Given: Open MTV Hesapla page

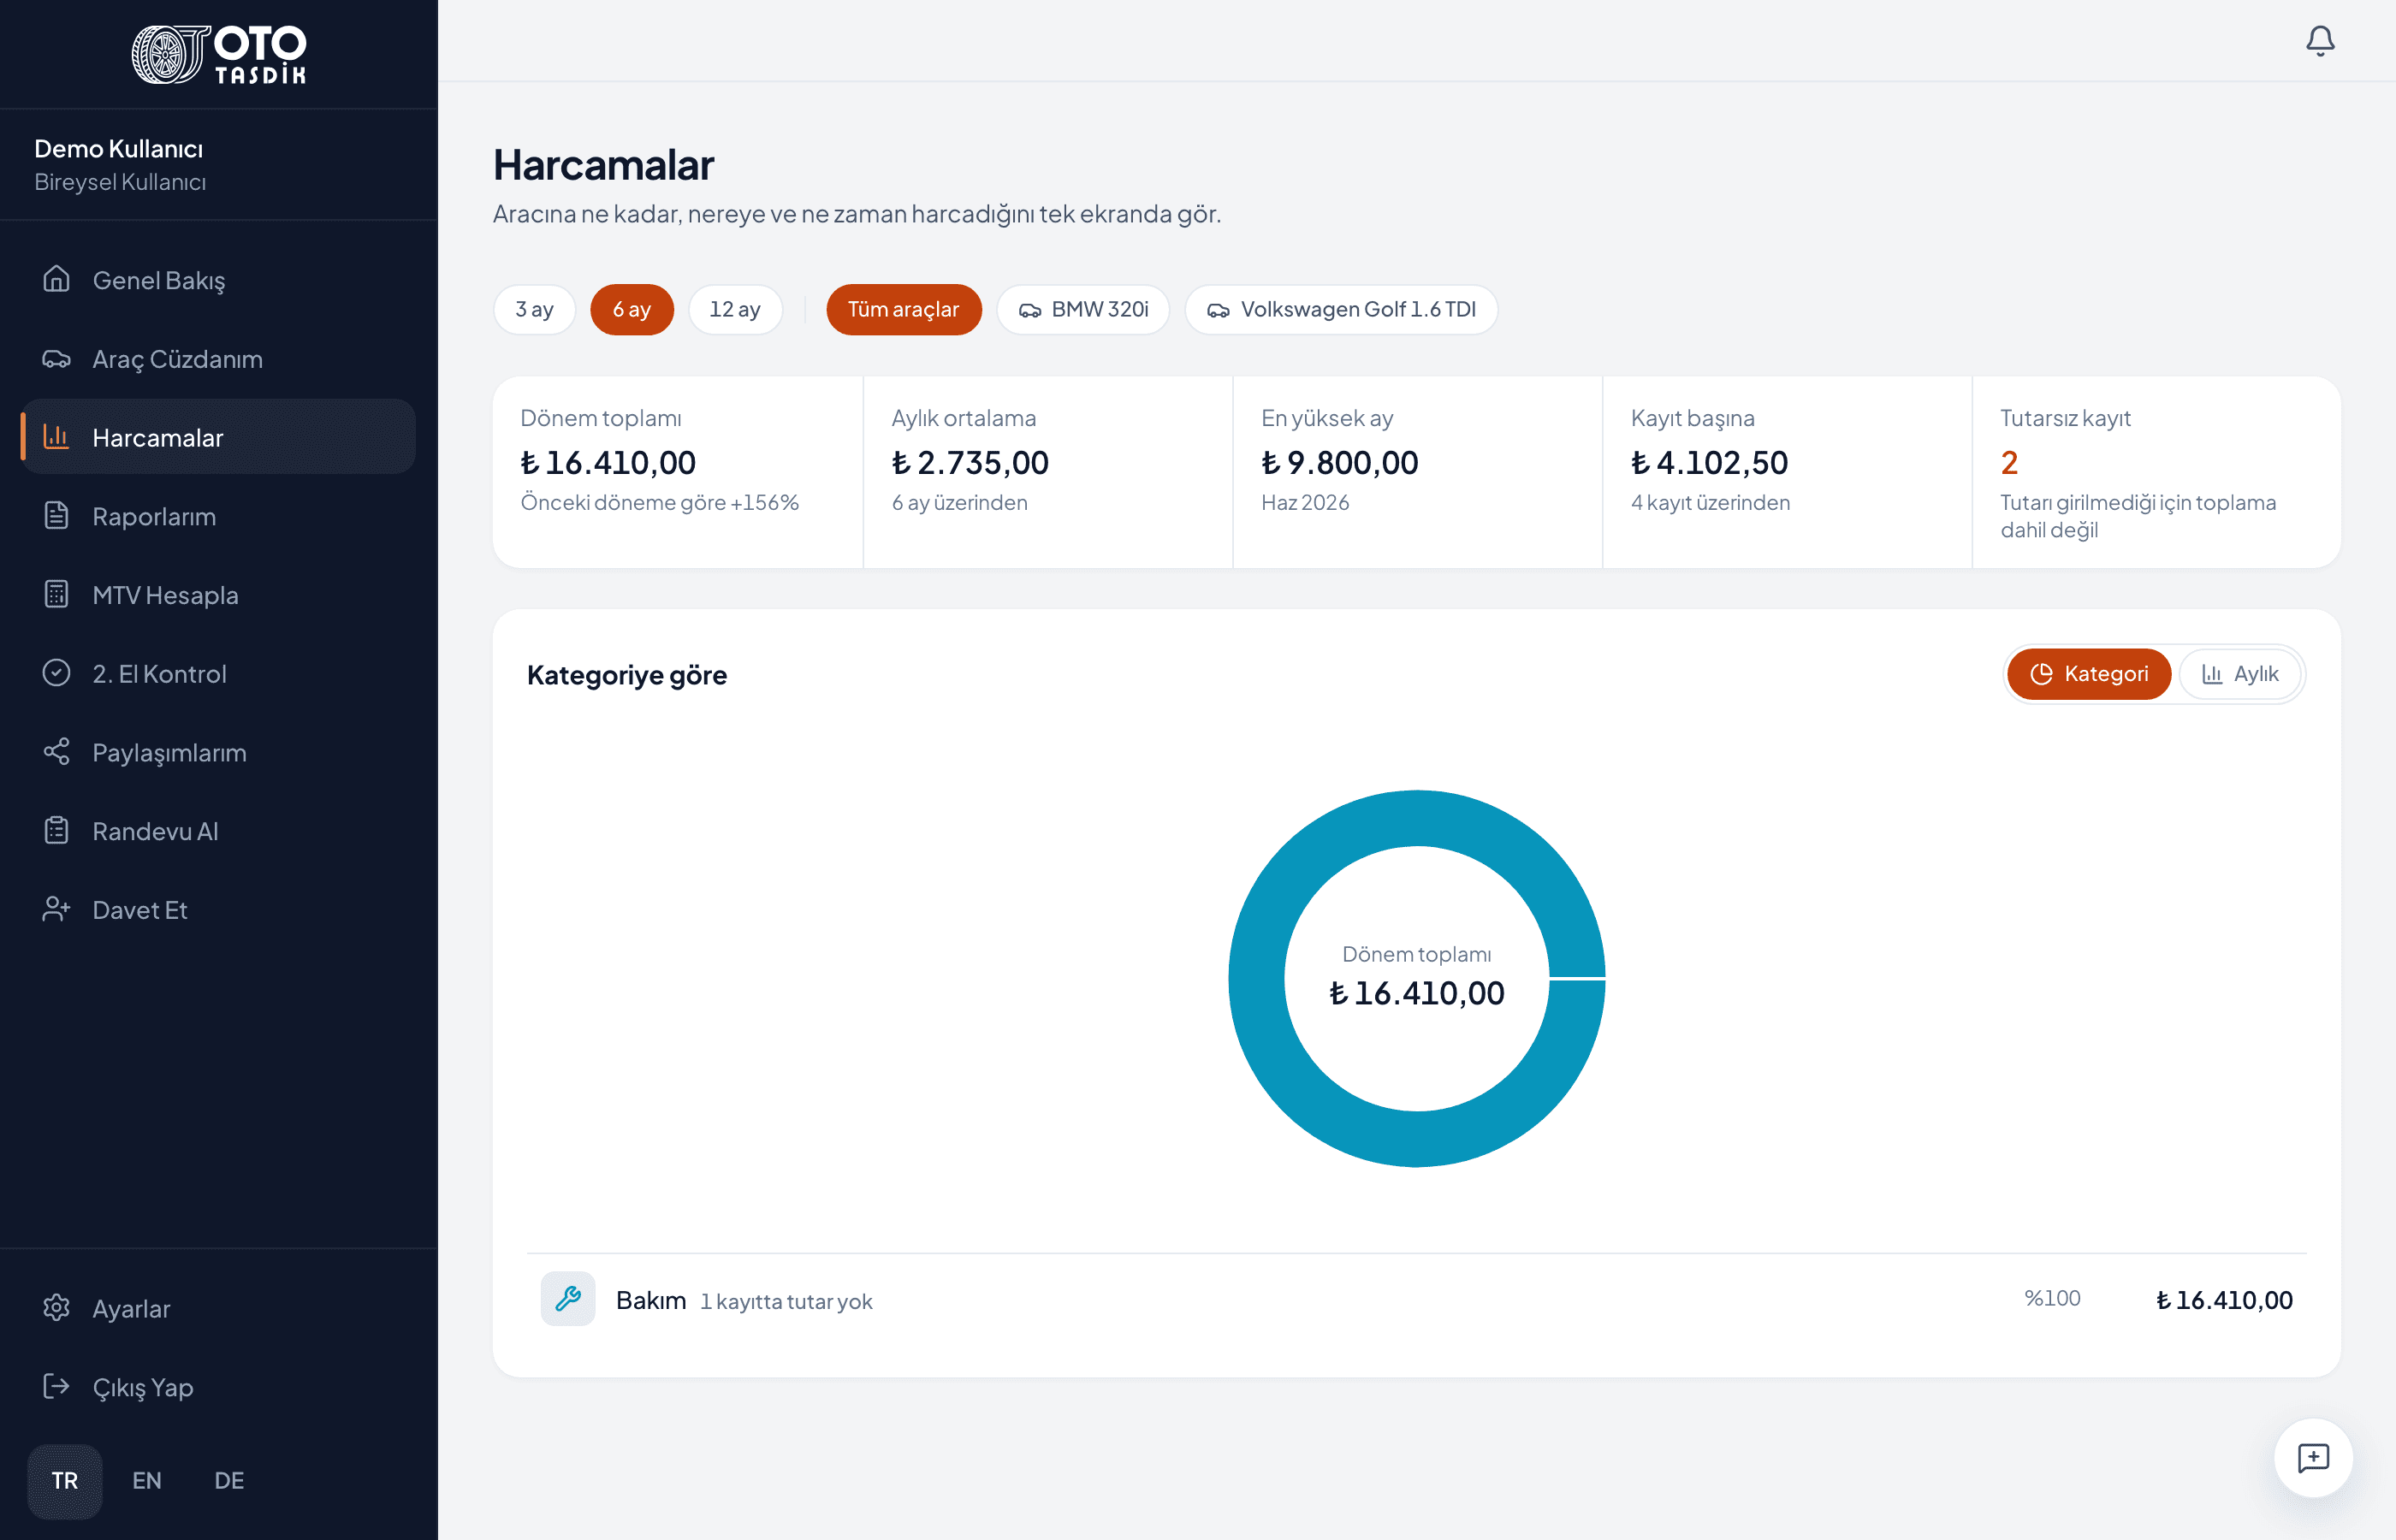Looking at the screenshot, I should point(218,595).
